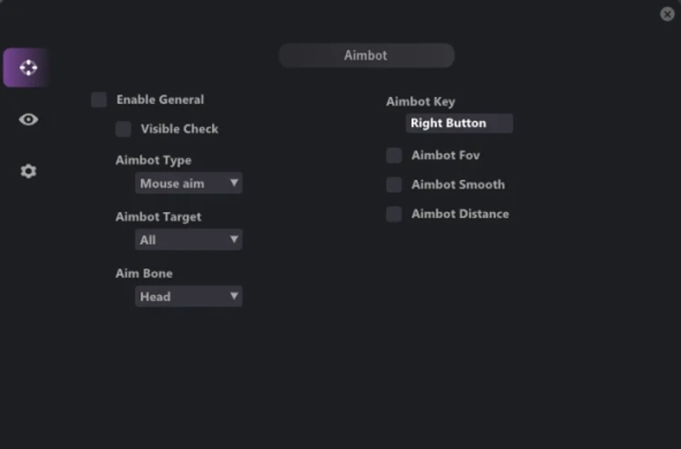This screenshot has width=681, height=449.
Task: Expand the Aimbot Target All dropdown
Action: click(189, 240)
